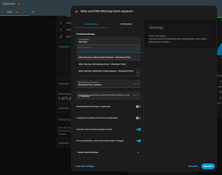Screen dimensions: 222x175
Task: Select NINA Warning: Haßloch option
Action: pyautogui.click(x=106, y=57)
